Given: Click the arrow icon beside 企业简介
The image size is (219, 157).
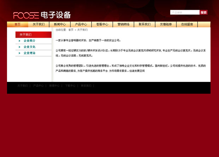Looking at the screenshot, I should point(20,41).
